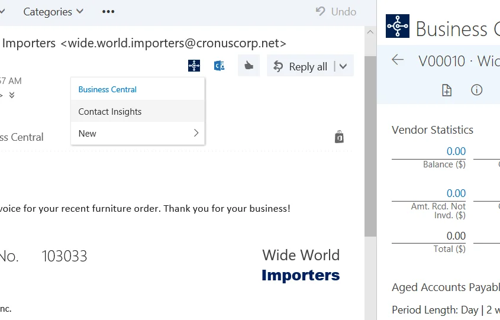Open the New submenu

click(x=138, y=133)
